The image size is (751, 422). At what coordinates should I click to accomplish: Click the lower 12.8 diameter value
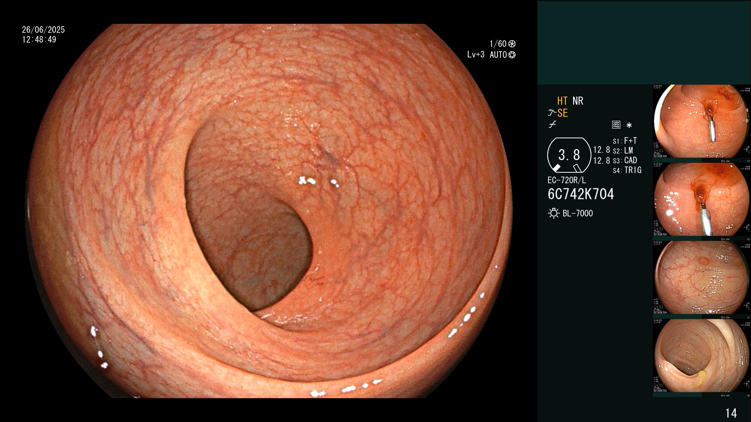pos(602,160)
